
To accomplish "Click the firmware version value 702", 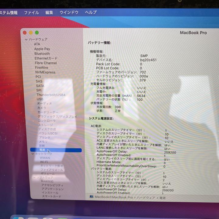I will pos(143,72).
